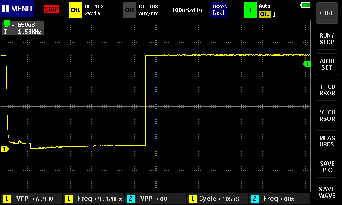Click the CTRL button
342x205 pixels.
coord(327,13)
